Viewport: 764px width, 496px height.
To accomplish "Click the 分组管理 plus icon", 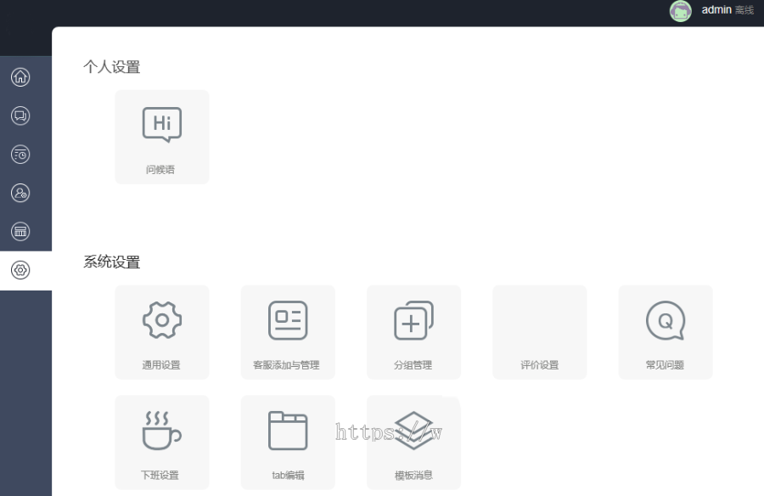I will tap(413, 320).
